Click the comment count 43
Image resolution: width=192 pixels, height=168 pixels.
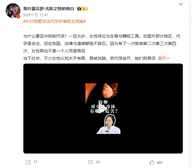pos(98,162)
